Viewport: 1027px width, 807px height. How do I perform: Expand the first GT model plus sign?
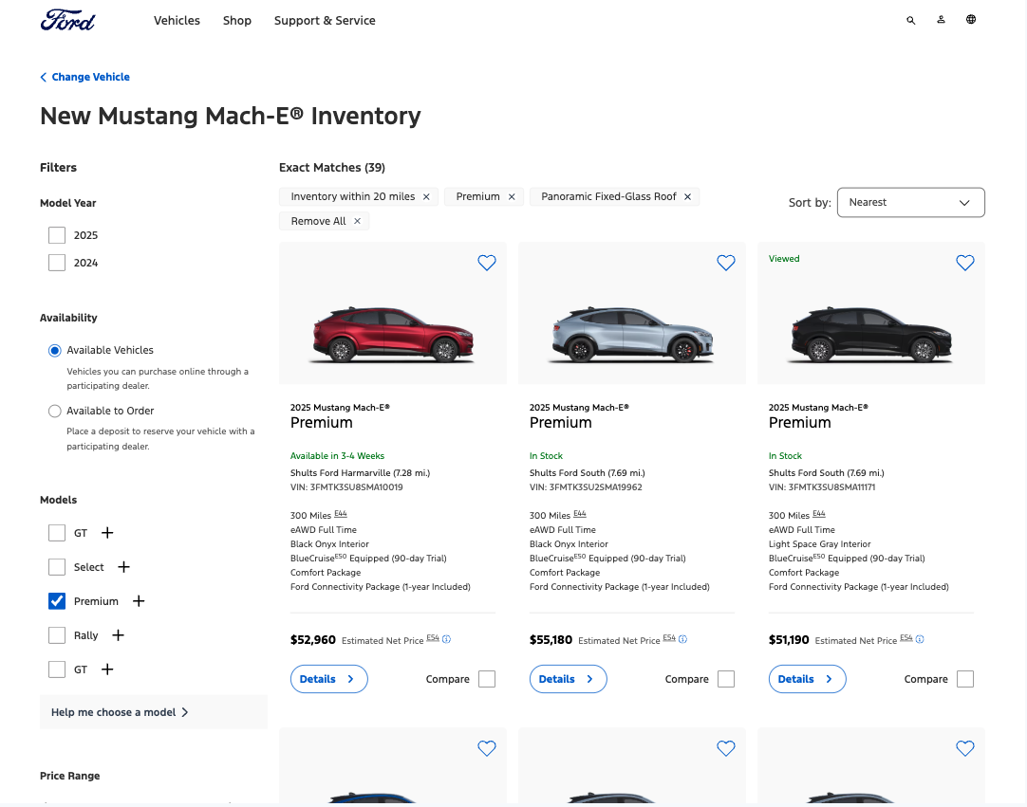click(107, 533)
